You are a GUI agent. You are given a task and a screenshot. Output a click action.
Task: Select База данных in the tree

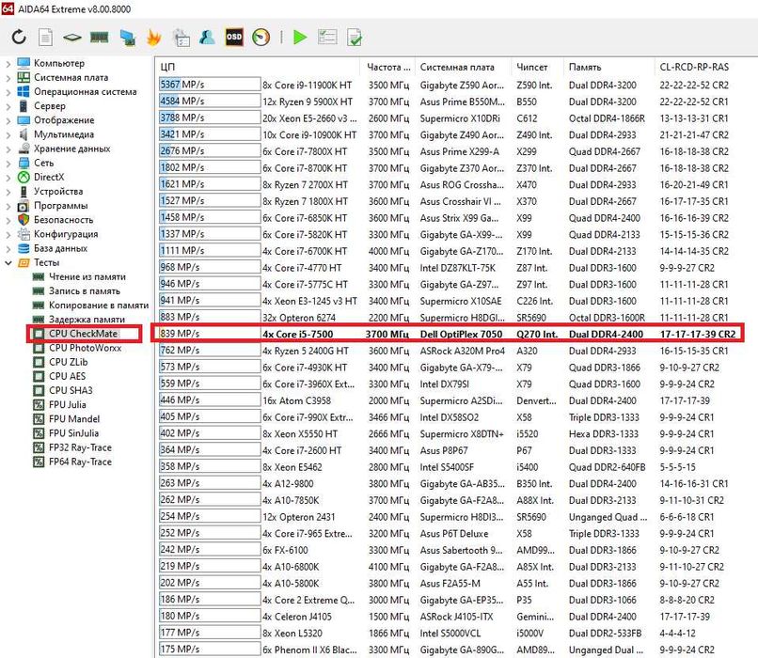point(60,248)
